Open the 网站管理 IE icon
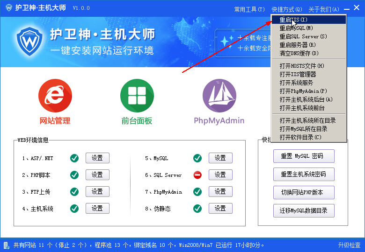The height and width of the screenshot is (252, 365). pyautogui.click(x=55, y=96)
